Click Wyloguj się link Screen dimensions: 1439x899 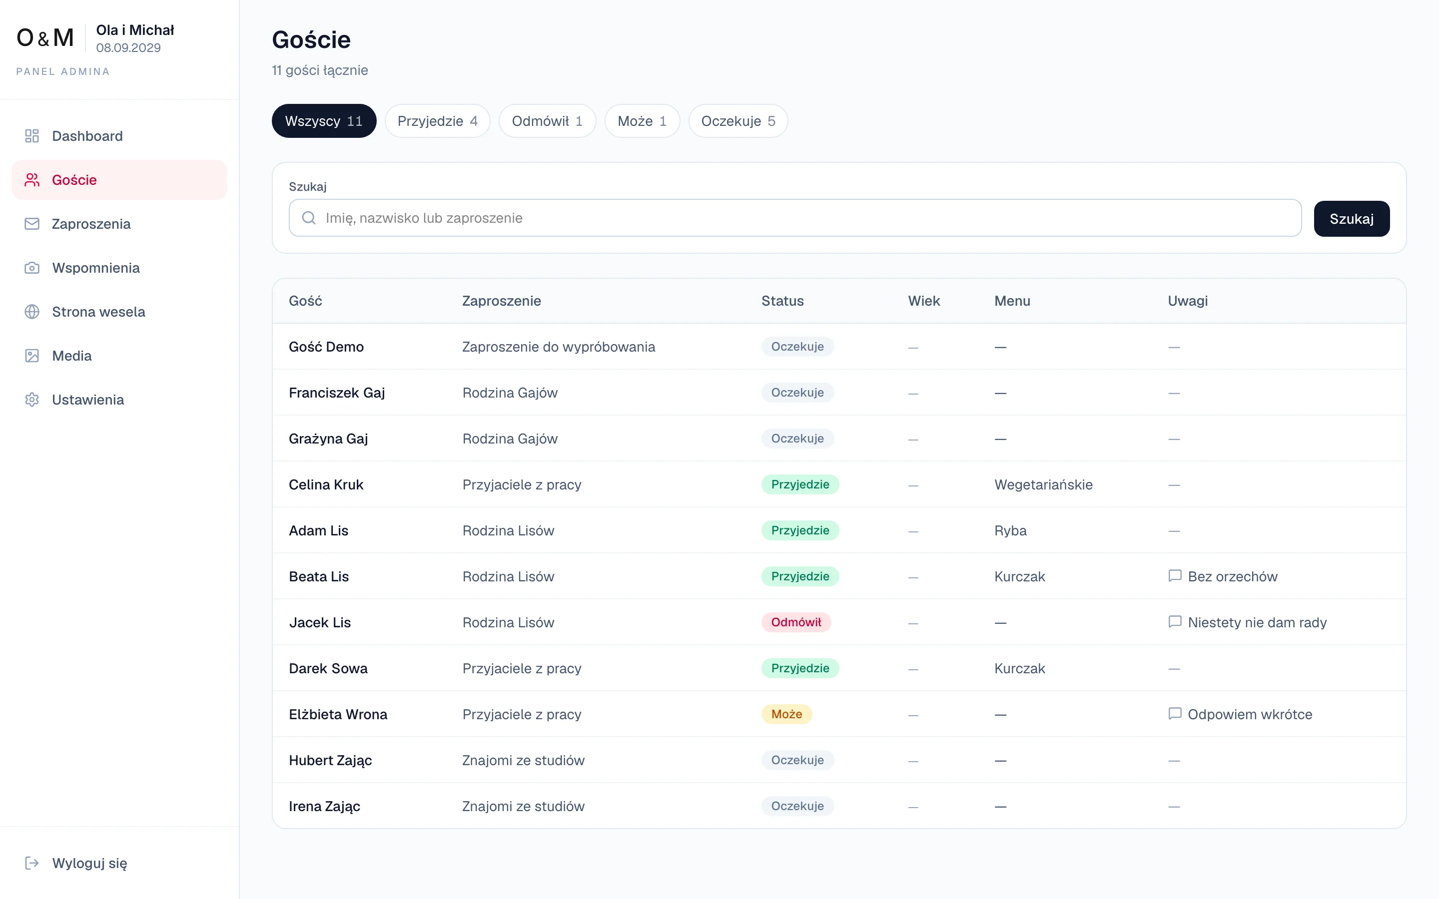click(x=119, y=864)
